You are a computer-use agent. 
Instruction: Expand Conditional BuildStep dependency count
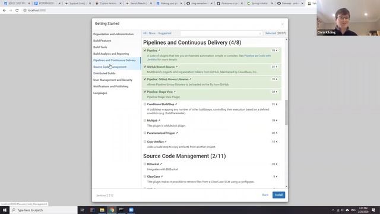click(274, 105)
